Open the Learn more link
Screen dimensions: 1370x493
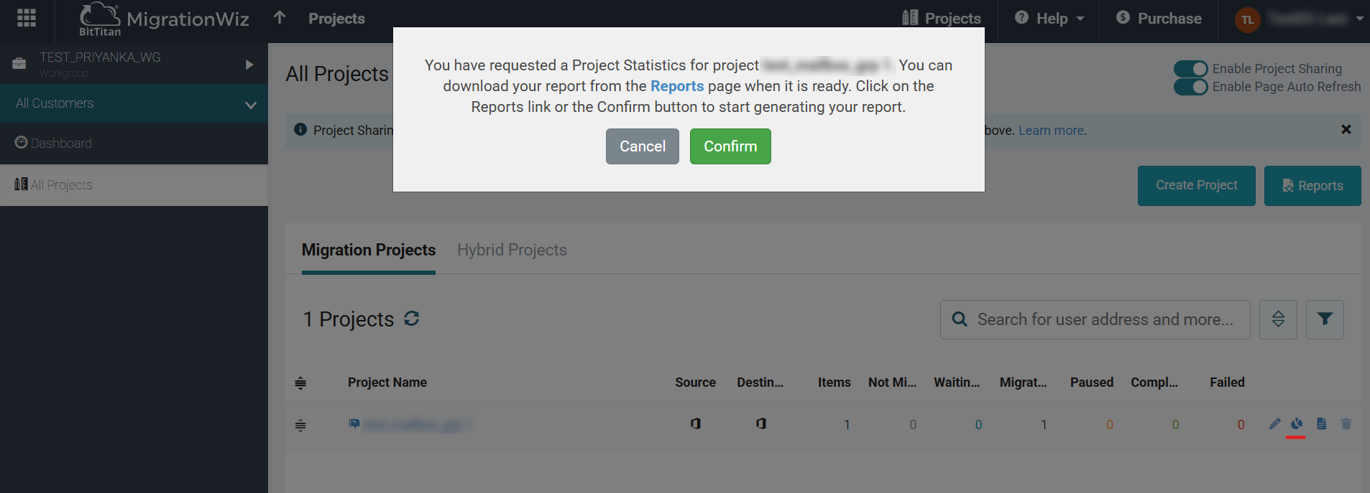coord(1051,131)
